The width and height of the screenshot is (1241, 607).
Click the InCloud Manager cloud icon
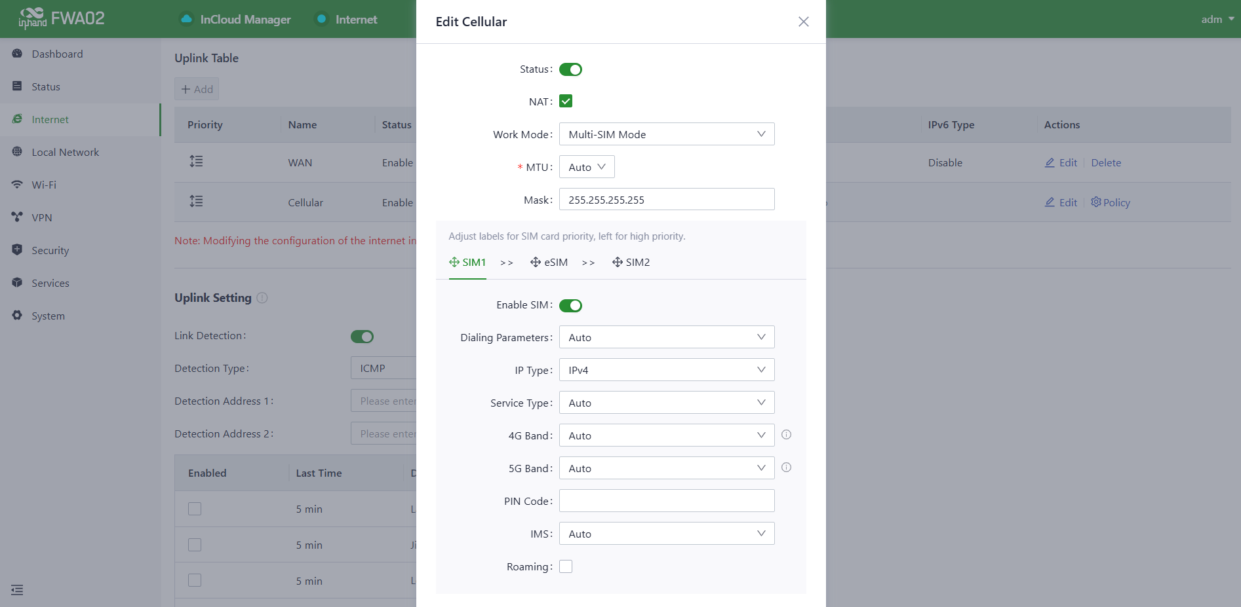pos(187,19)
